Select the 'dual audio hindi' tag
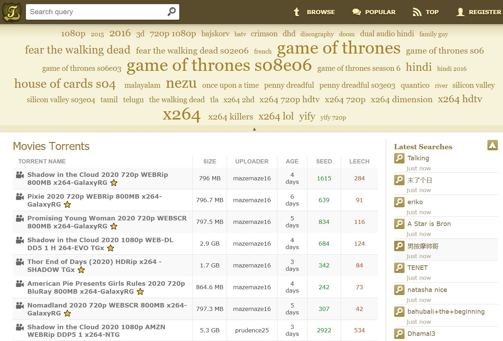The width and height of the screenshot is (503, 341). click(x=387, y=34)
